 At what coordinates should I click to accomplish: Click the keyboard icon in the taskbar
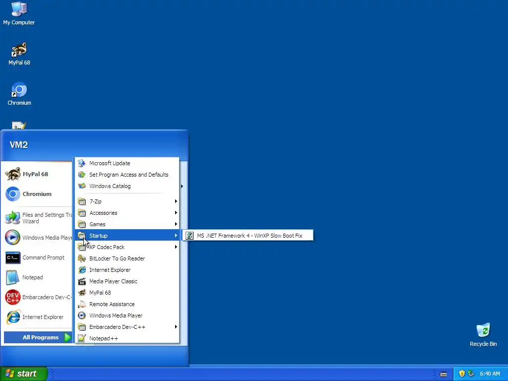(444, 374)
